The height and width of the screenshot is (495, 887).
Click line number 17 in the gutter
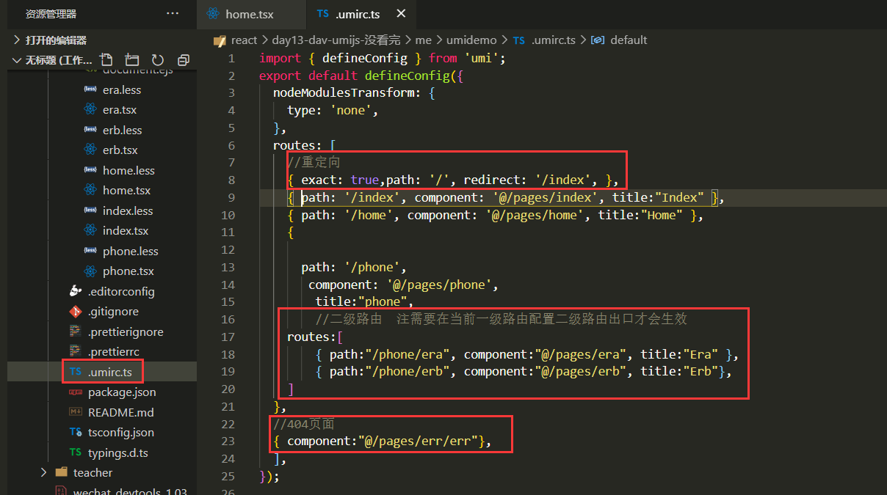coord(228,337)
